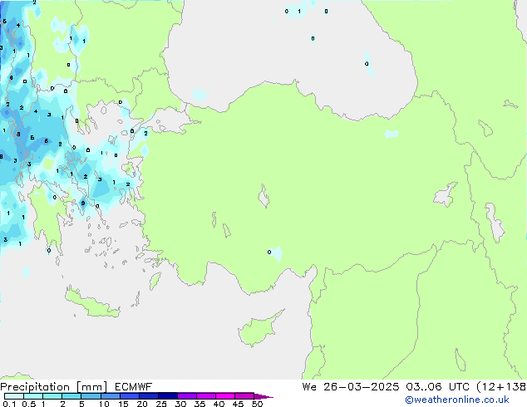Click the '0.5' legend tick label
The width and height of the screenshot is (527, 407).
point(29,404)
